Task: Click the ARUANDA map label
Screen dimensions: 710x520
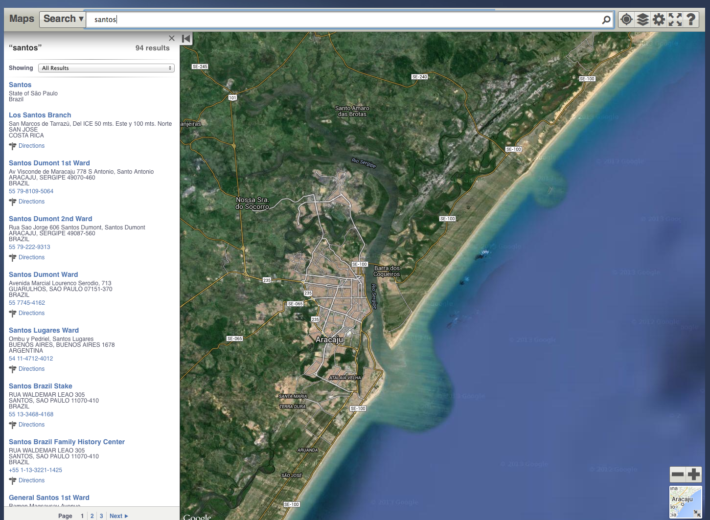Action: coord(308,450)
